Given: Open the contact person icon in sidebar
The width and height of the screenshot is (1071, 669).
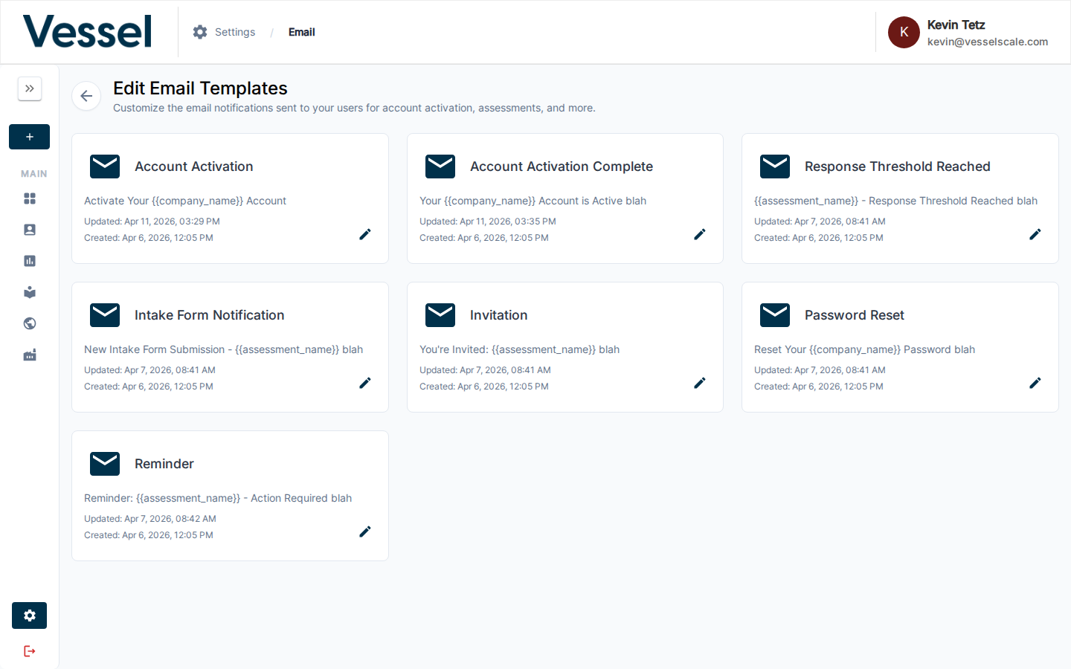Looking at the screenshot, I should coord(30,230).
